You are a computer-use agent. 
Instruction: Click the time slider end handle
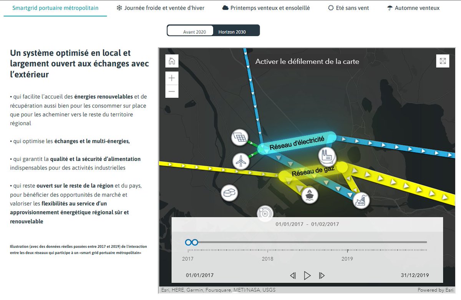[x=195, y=242]
